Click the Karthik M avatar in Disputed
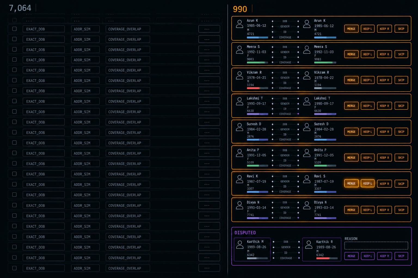418x278 pixels. click(x=240, y=245)
